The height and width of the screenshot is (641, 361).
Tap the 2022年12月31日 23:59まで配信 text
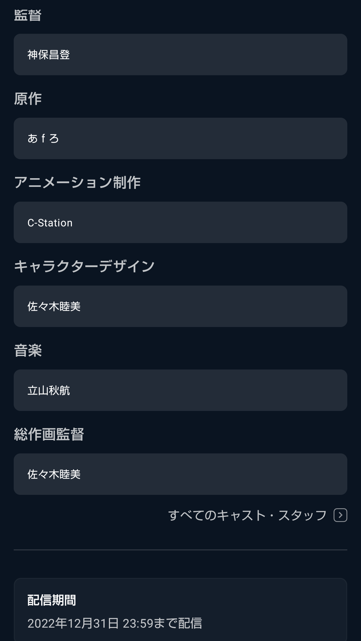(115, 623)
